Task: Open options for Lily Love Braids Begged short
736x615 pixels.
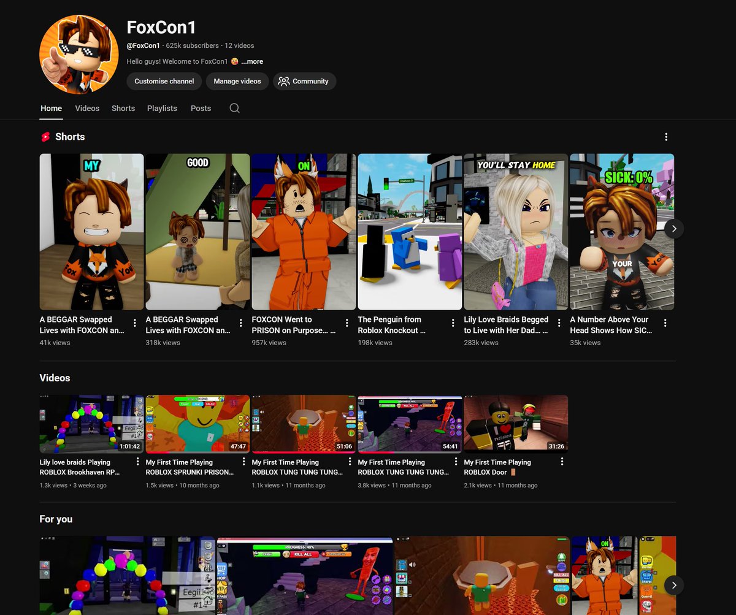Action: point(559,323)
